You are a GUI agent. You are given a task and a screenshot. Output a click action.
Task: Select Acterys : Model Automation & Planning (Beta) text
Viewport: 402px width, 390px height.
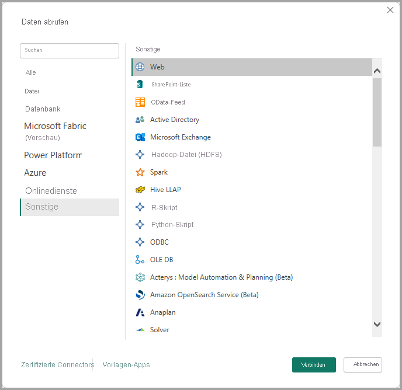[x=221, y=277]
